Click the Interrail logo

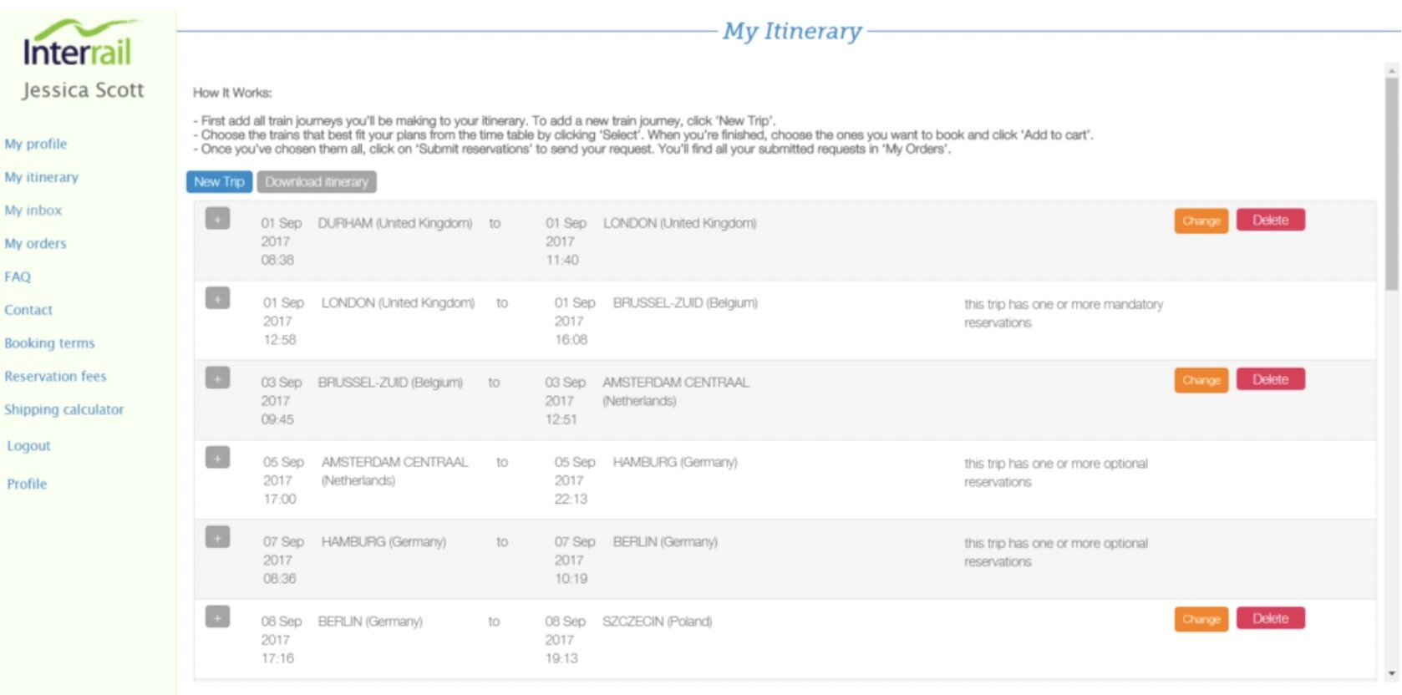tap(78, 45)
